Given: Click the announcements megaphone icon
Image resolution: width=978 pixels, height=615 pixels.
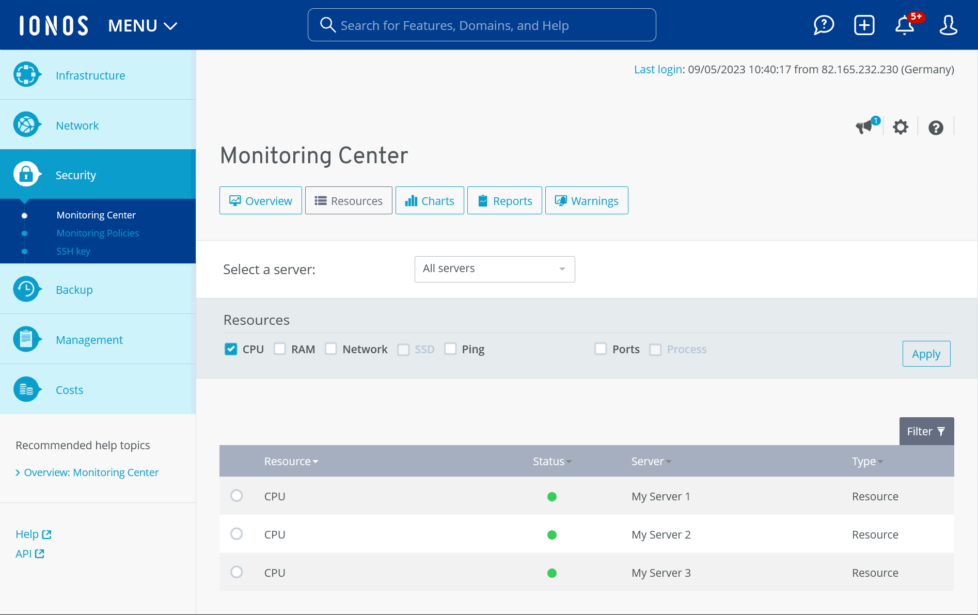Looking at the screenshot, I should pos(864,127).
